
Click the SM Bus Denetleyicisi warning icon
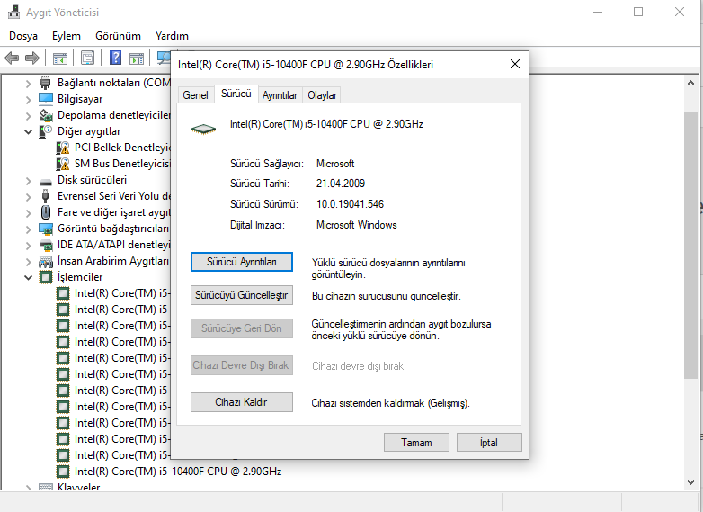63,164
